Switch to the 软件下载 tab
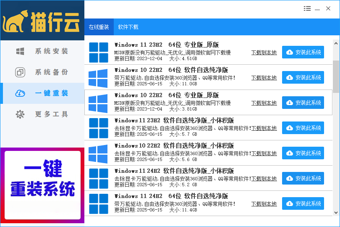The height and width of the screenshot is (227, 340). [128, 27]
